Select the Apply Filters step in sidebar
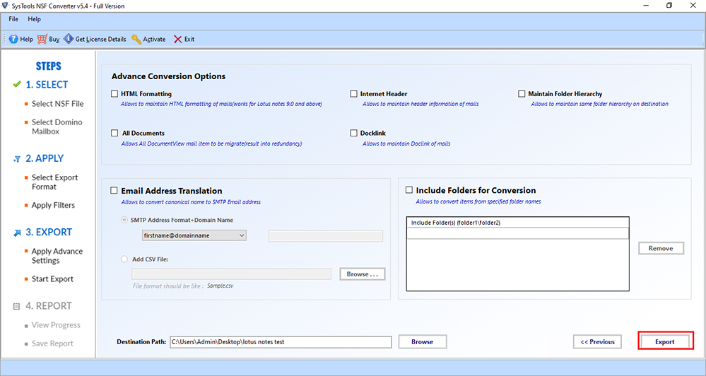 (x=53, y=206)
